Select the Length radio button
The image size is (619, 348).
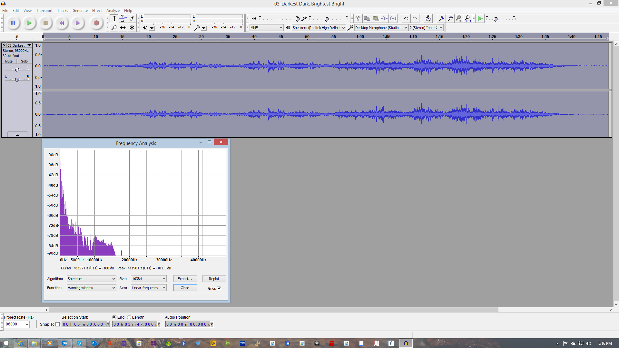click(129, 317)
